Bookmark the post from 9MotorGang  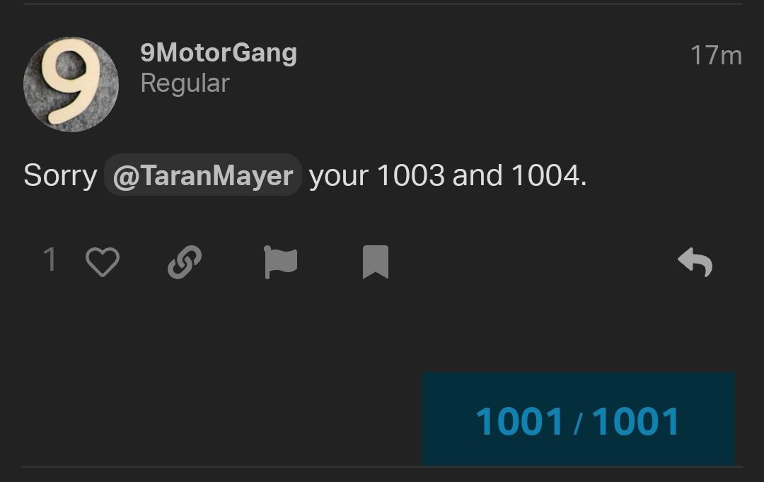[x=376, y=262]
